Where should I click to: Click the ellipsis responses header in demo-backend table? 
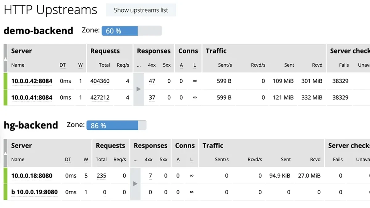138,65
